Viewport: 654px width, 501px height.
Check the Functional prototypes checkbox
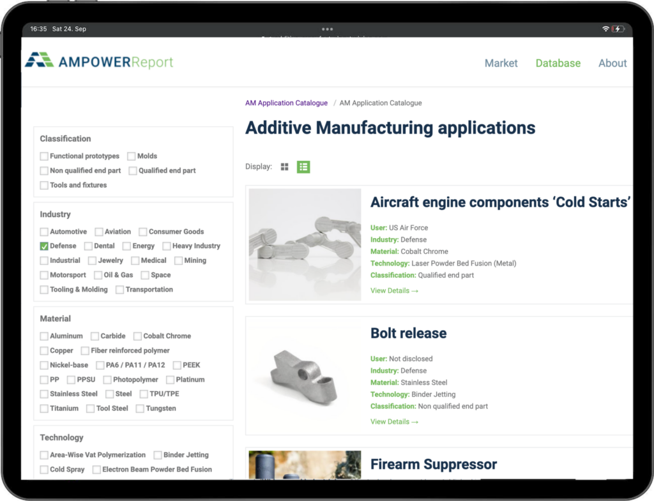click(44, 156)
